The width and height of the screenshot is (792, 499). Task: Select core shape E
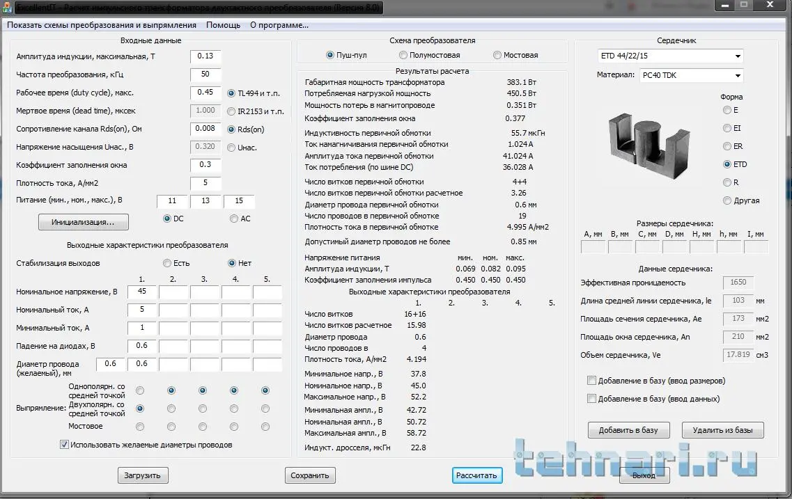click(x=731, y=110)
